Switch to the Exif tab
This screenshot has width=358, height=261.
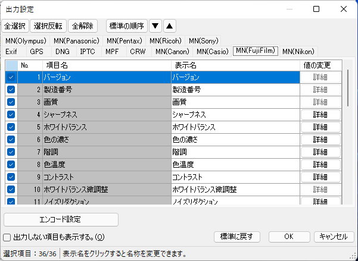click(12, 52)
